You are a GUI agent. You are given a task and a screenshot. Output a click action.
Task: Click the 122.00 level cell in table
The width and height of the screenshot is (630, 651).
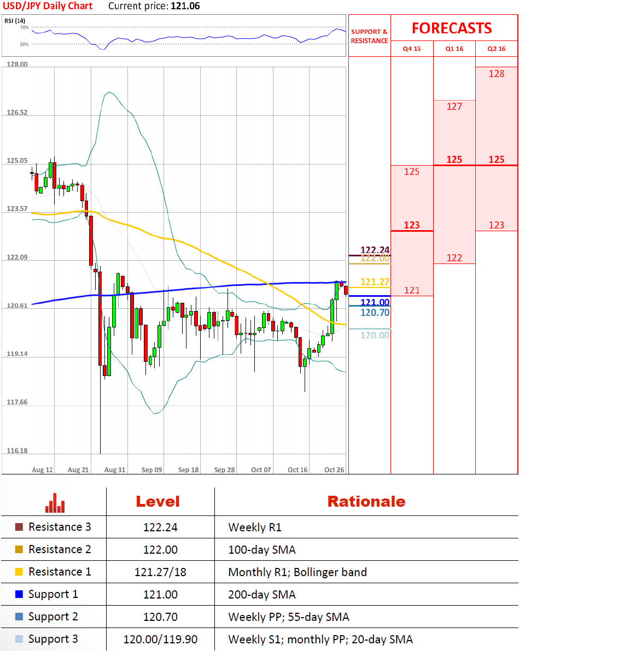point(160,550)
